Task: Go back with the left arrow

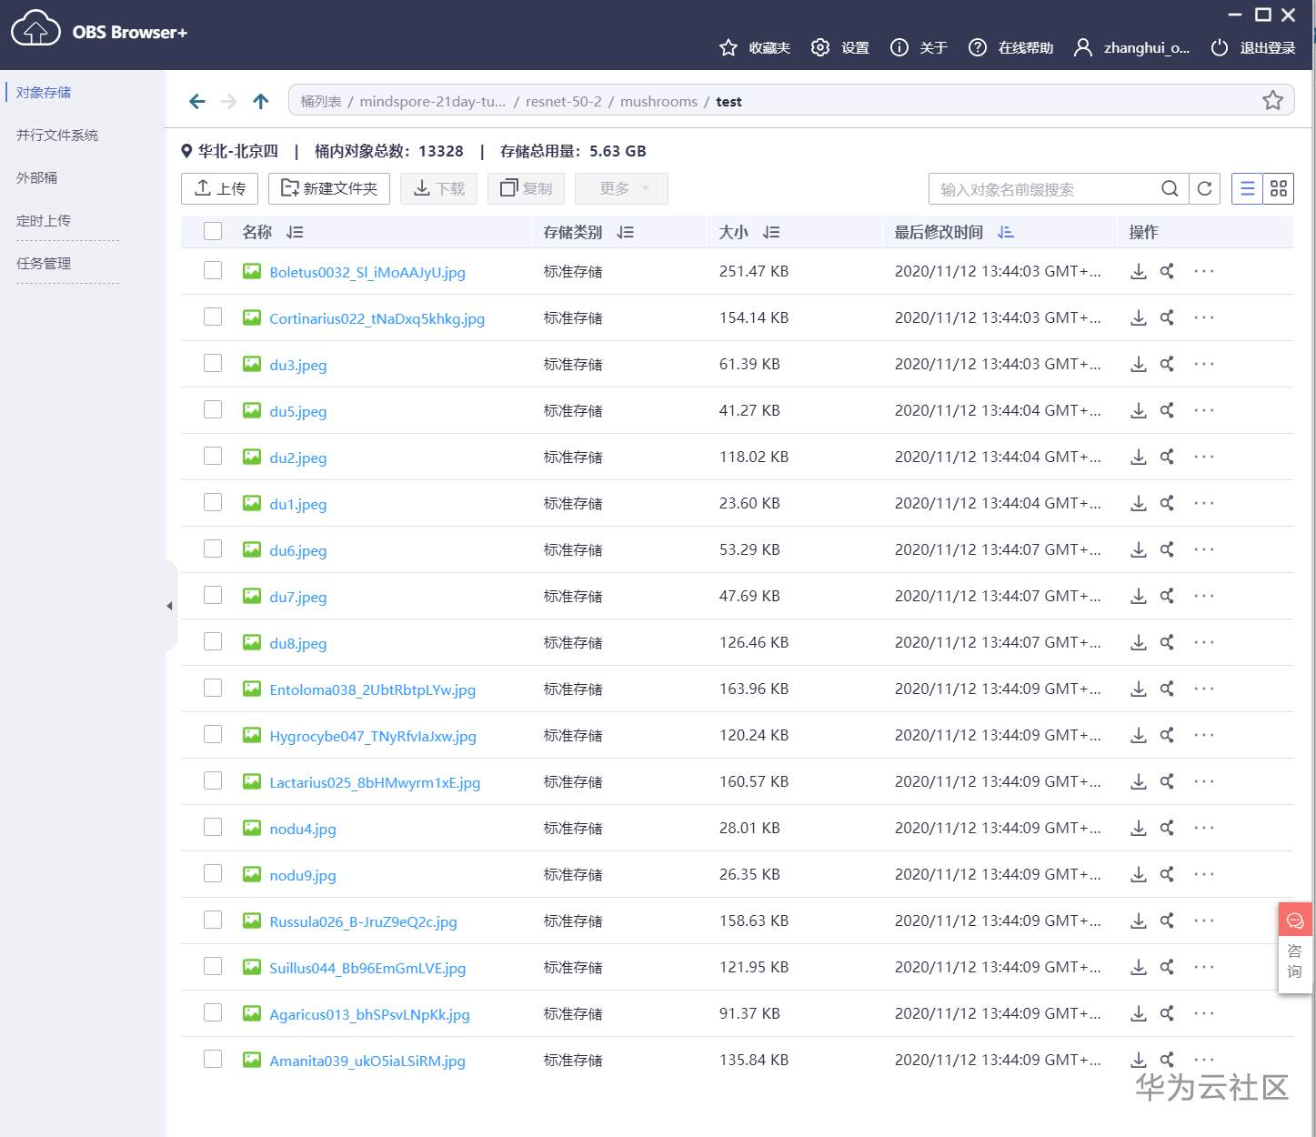Action: tap(197, 101)
